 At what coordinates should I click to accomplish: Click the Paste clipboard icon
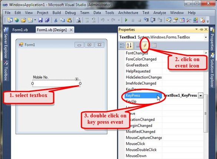tap(69, 20)
